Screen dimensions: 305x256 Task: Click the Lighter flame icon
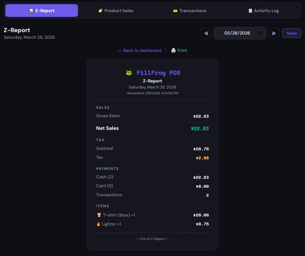click(99, 224)
